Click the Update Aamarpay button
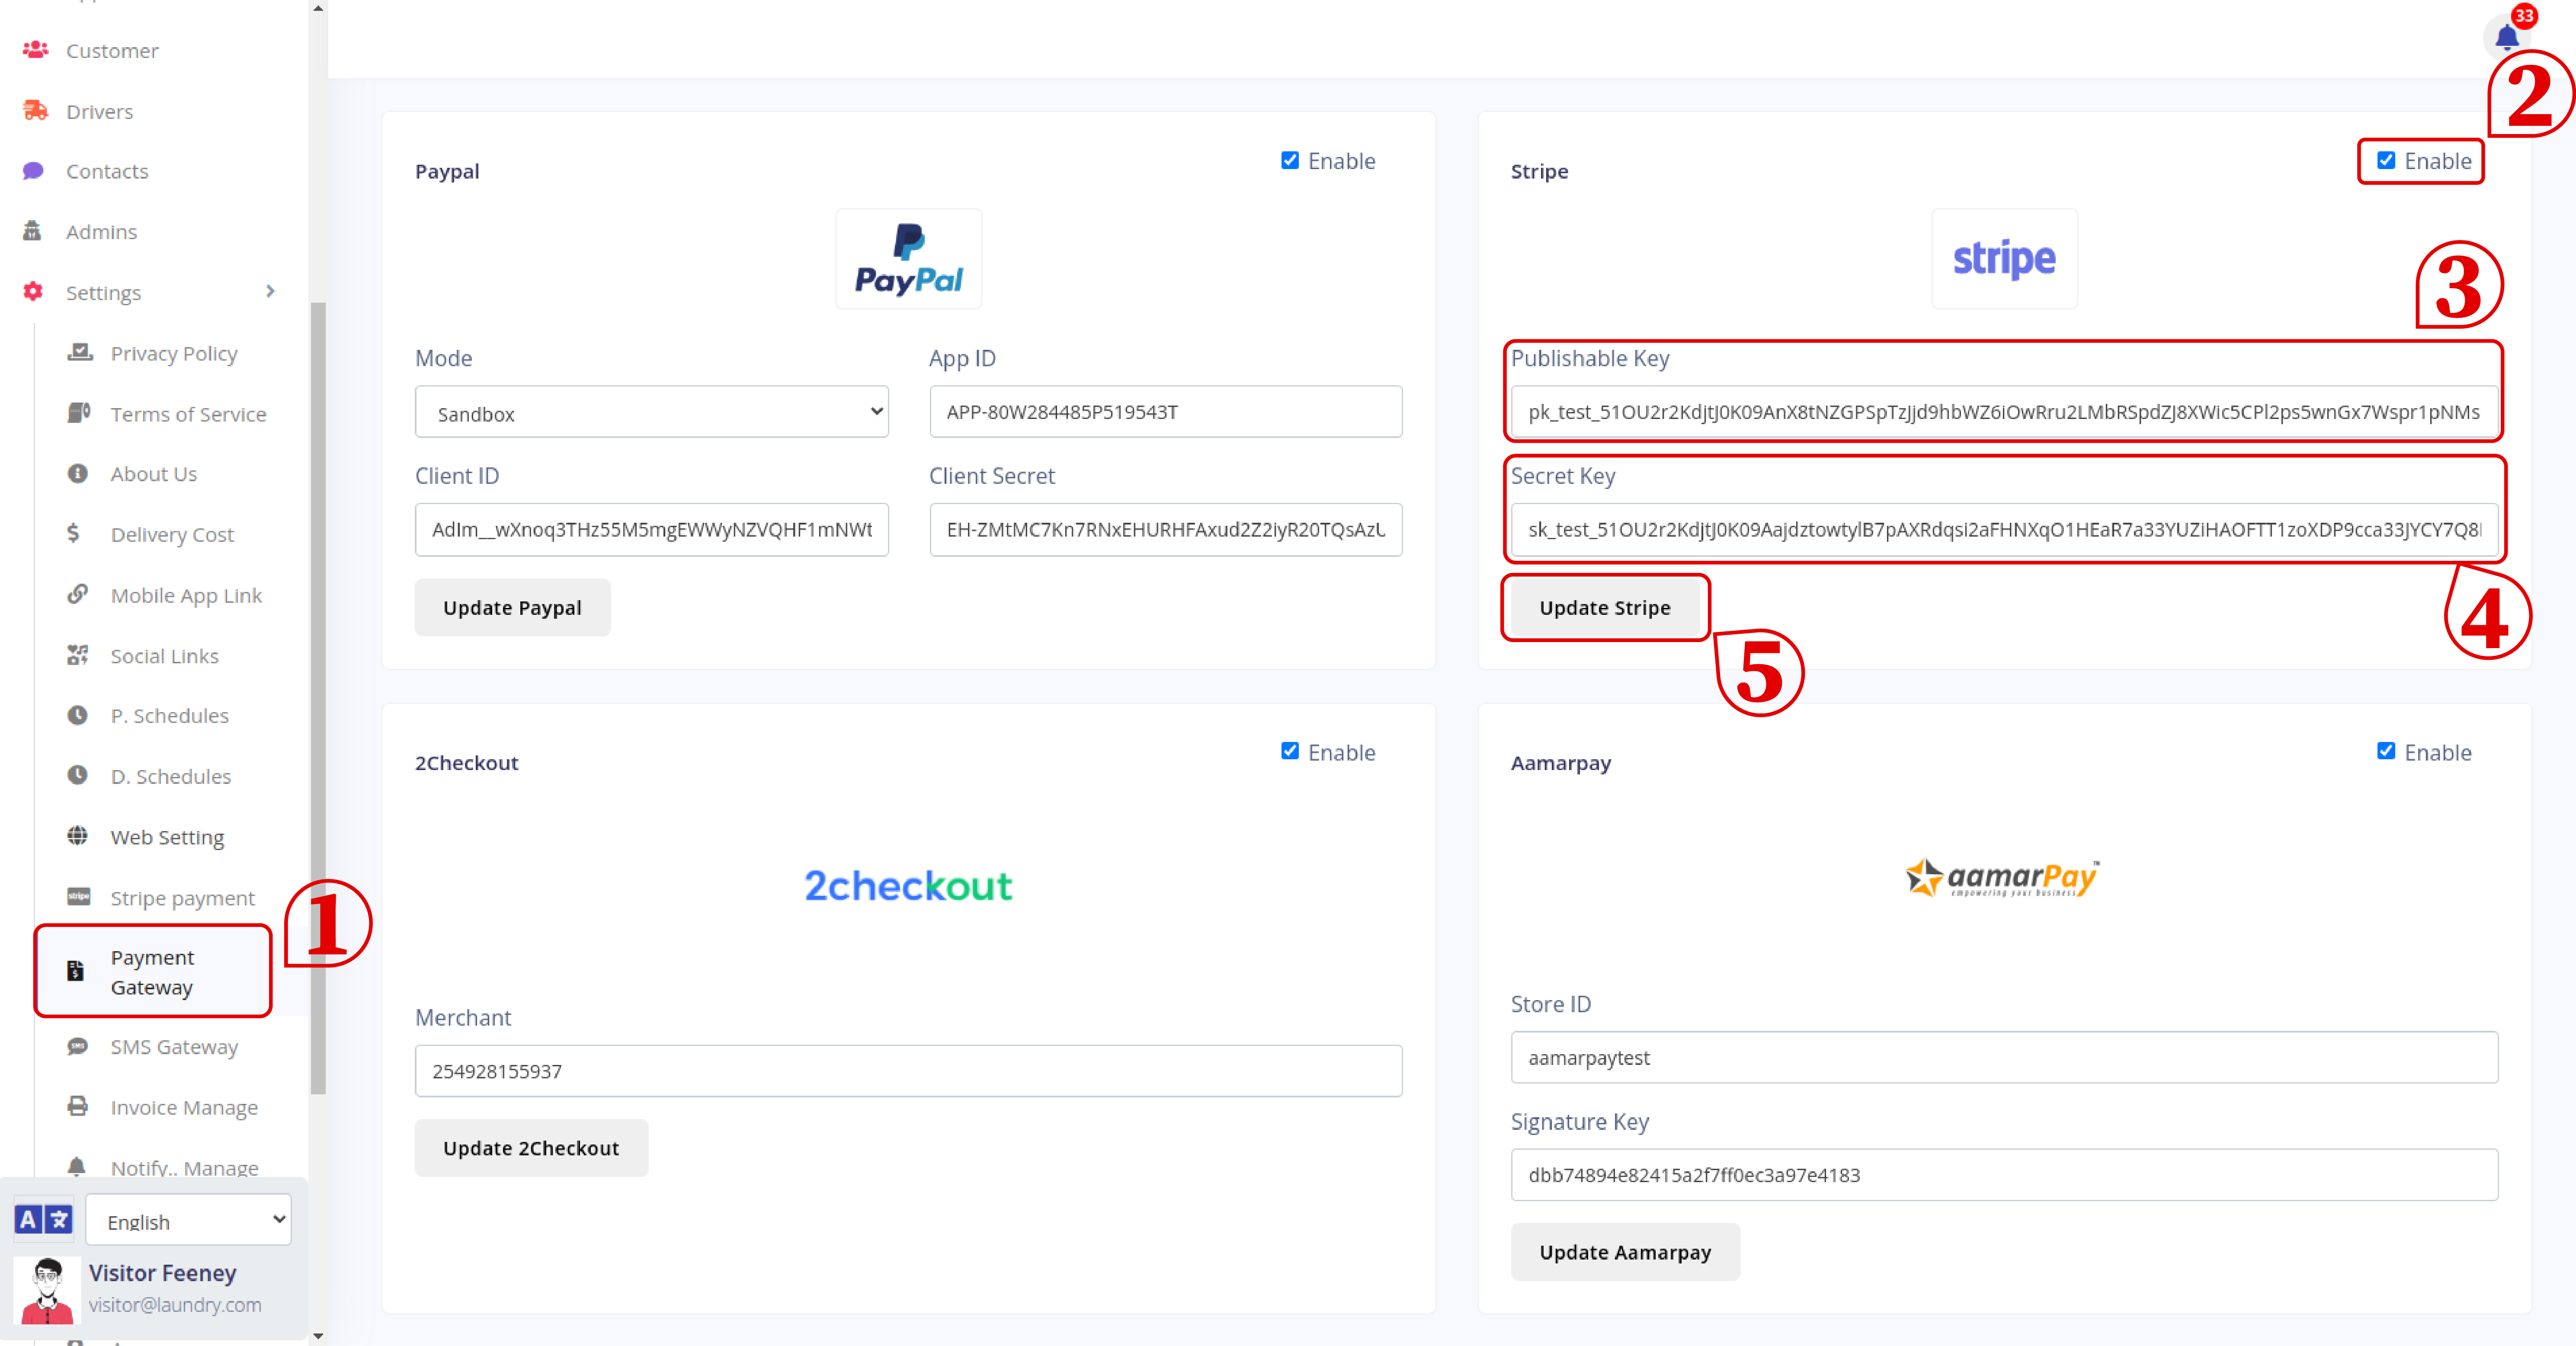Image resolution: width=2576 pixels, height=1346 pixels. [1625, 1252]
